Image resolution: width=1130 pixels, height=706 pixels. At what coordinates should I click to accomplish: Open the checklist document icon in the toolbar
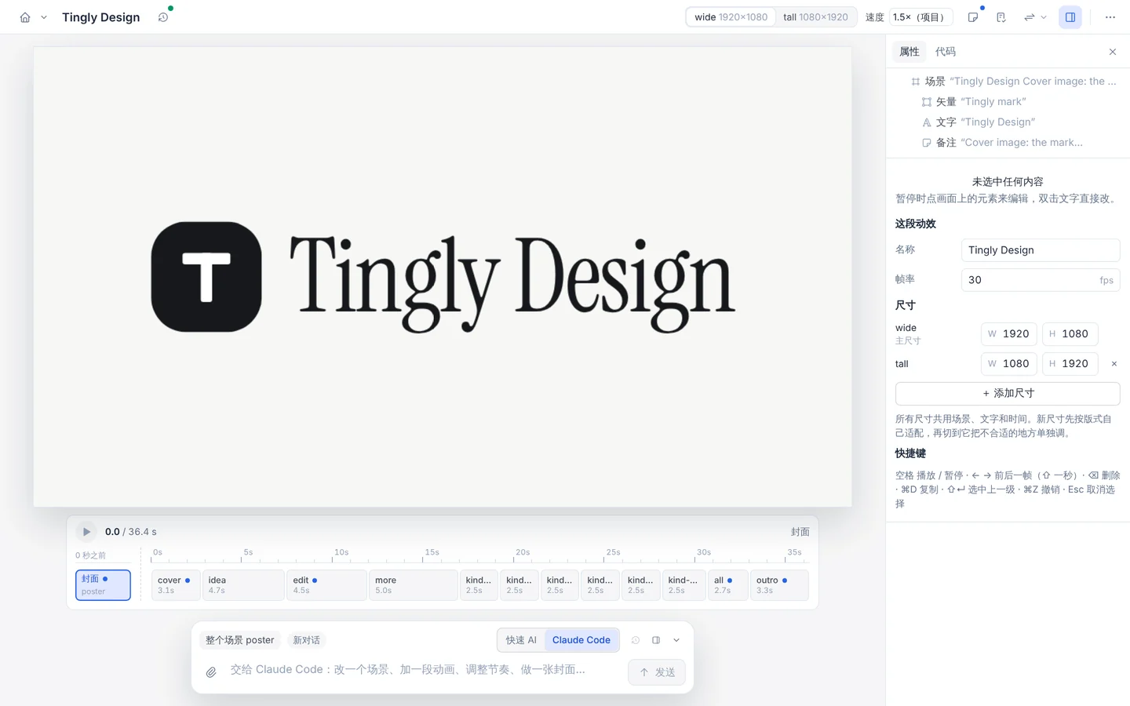(x=1001, y=17)
